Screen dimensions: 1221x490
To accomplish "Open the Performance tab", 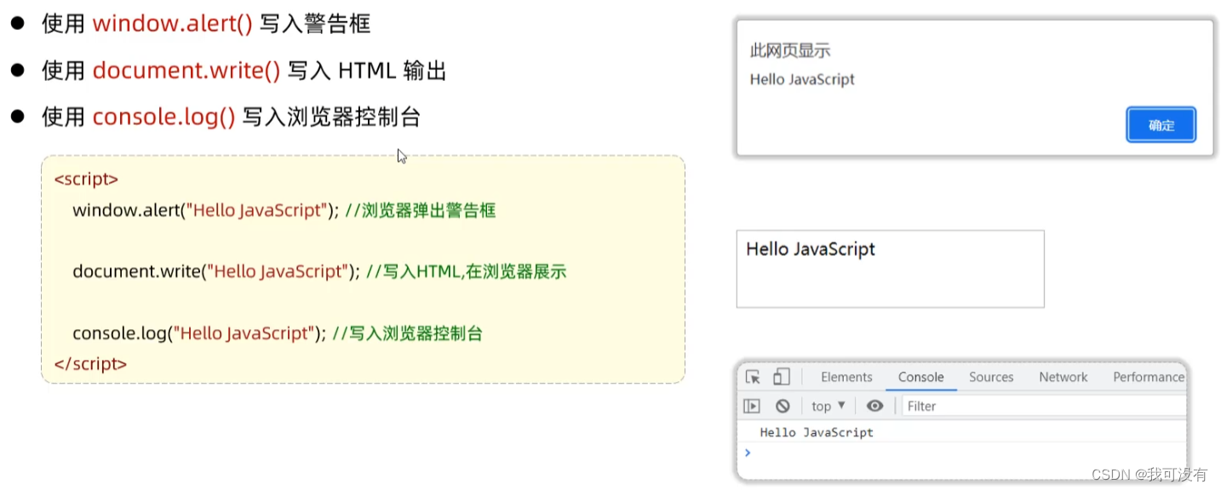I will (1149, 377).
